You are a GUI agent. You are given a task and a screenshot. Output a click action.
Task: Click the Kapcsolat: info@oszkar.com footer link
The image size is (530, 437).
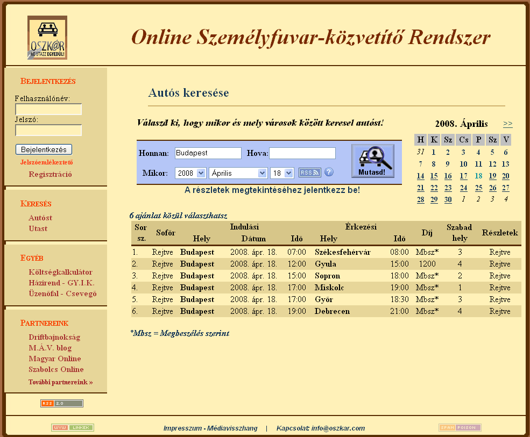(x=321, y=428)
